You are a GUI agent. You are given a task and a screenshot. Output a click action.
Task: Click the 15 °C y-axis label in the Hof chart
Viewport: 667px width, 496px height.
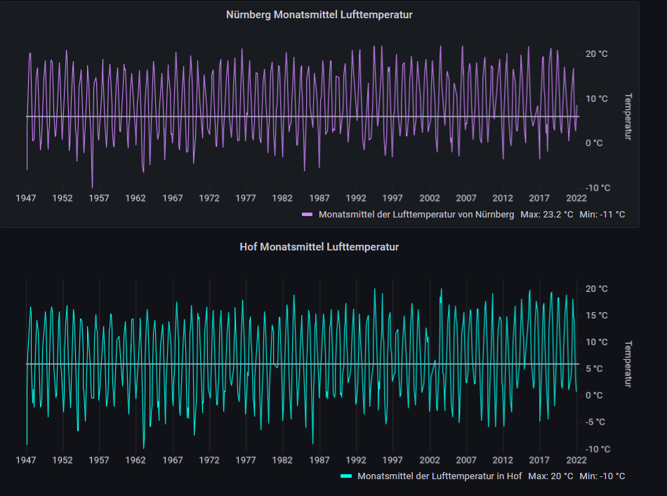[596, 316]
